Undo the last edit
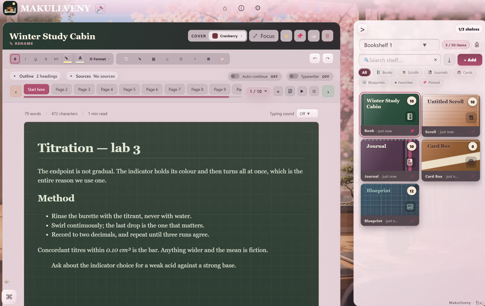The height and width of the screenshot is (306, 485). [x=315, y=59]
